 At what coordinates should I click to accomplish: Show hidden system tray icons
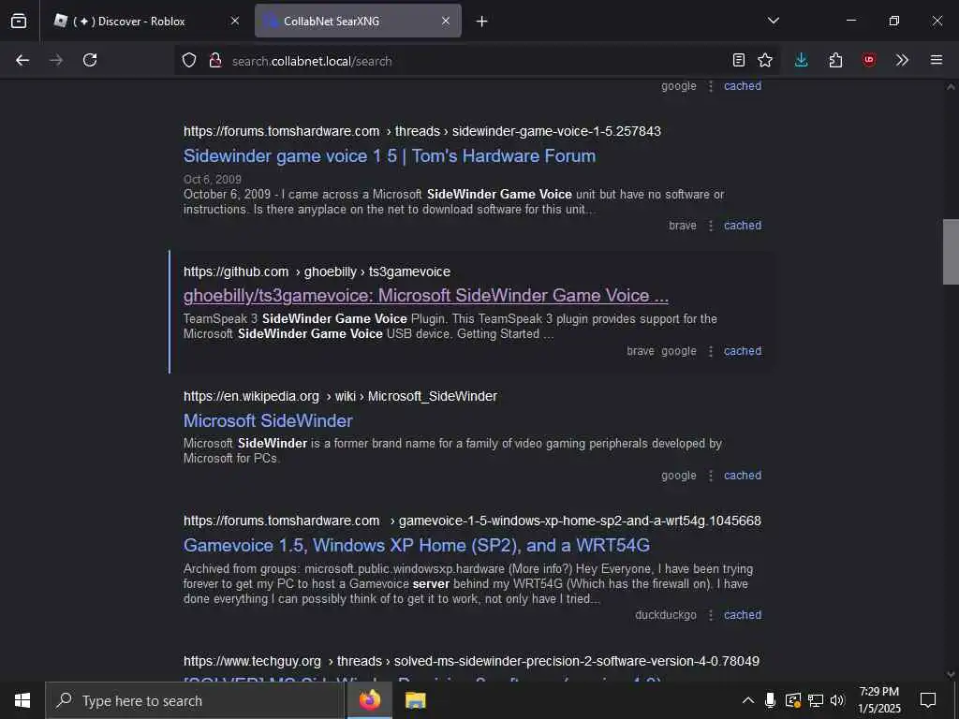click(x=747, y=700)
